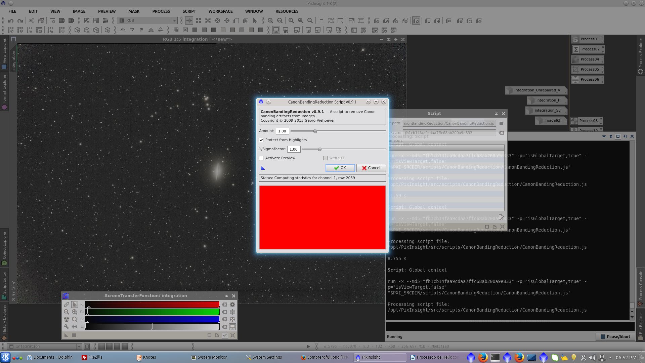Collapse the integration image window shade
Screen dimensions: 645x363
[x=389, y=40]
